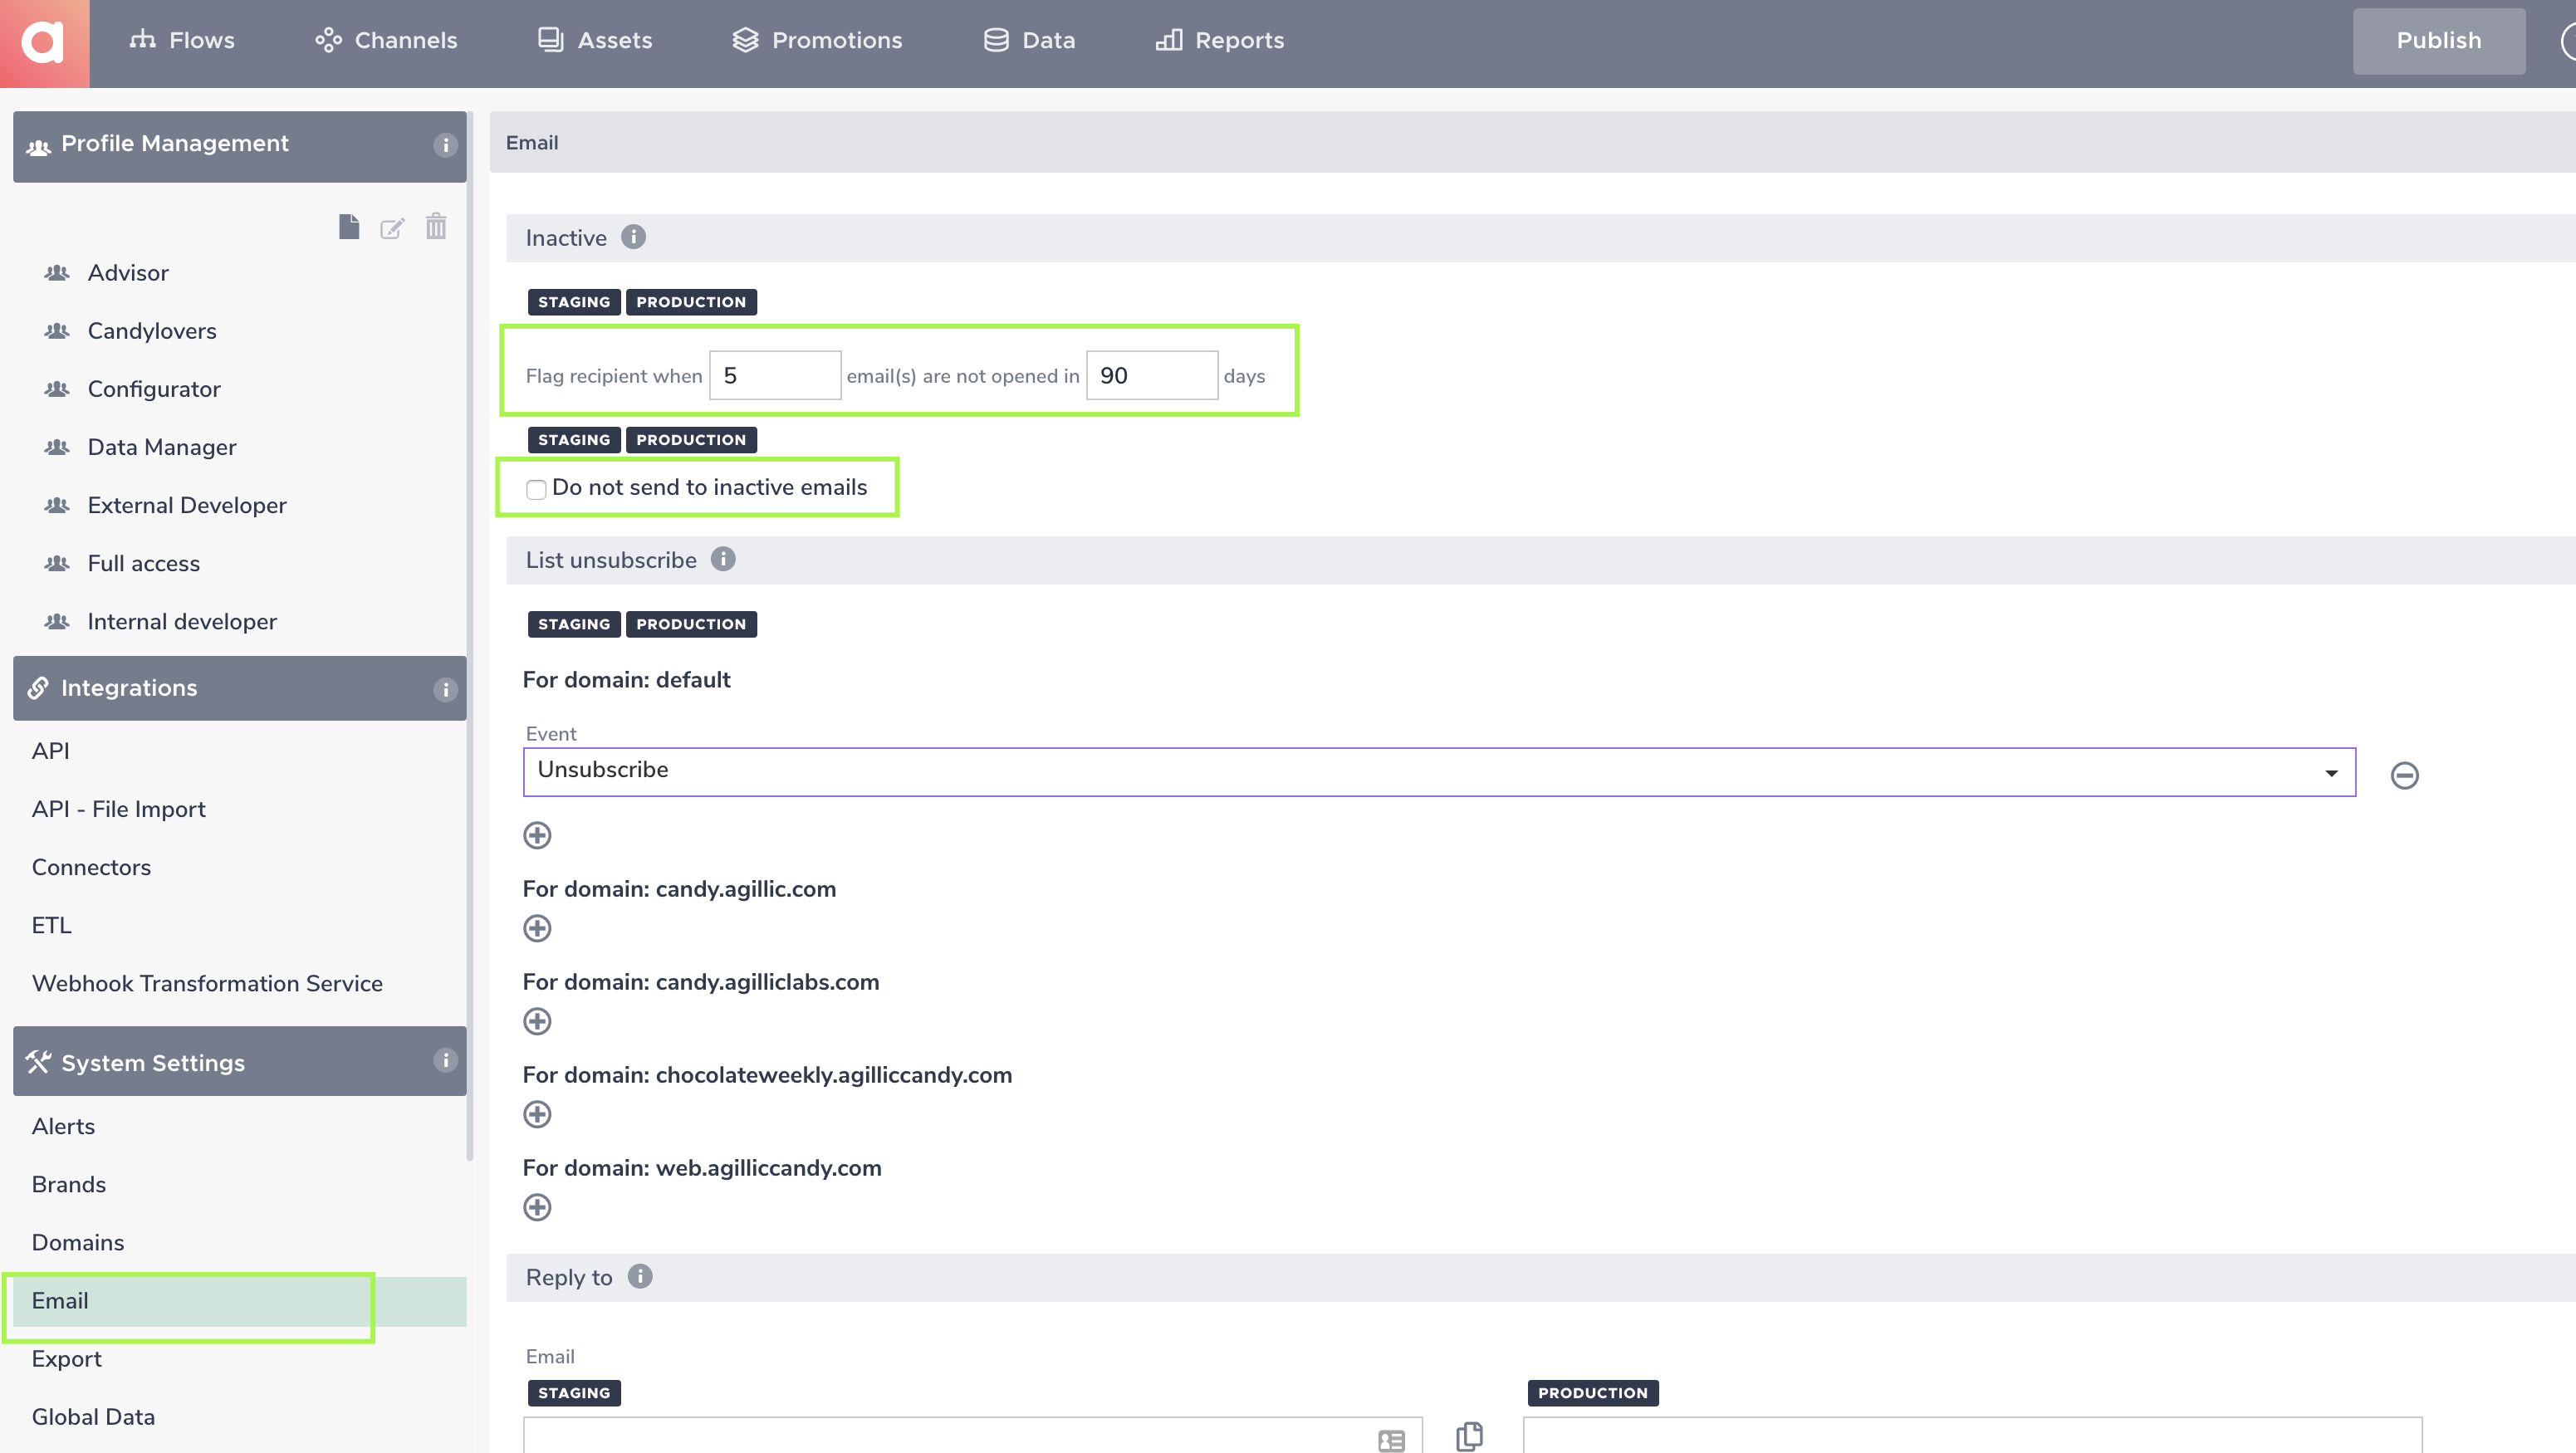Screen dimensions: 2576x1453
Task: Select the Candylovers profile
Action: [x=152, y=331]
